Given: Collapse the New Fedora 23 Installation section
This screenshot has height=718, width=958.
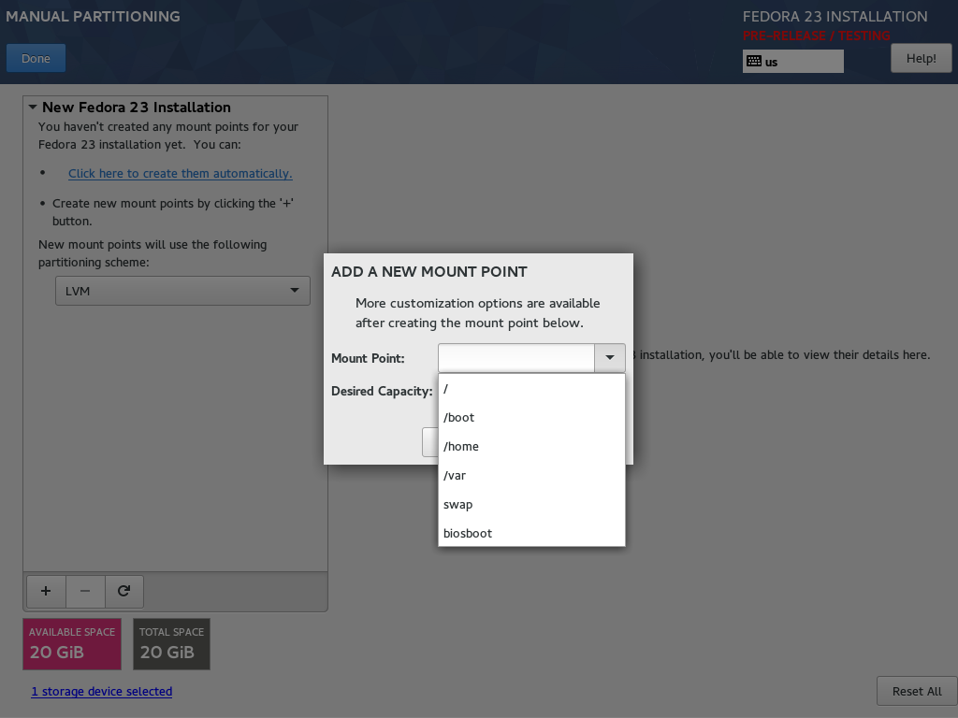Looking at the screenshot, I should pyautogui.click(x=33, y=107).
